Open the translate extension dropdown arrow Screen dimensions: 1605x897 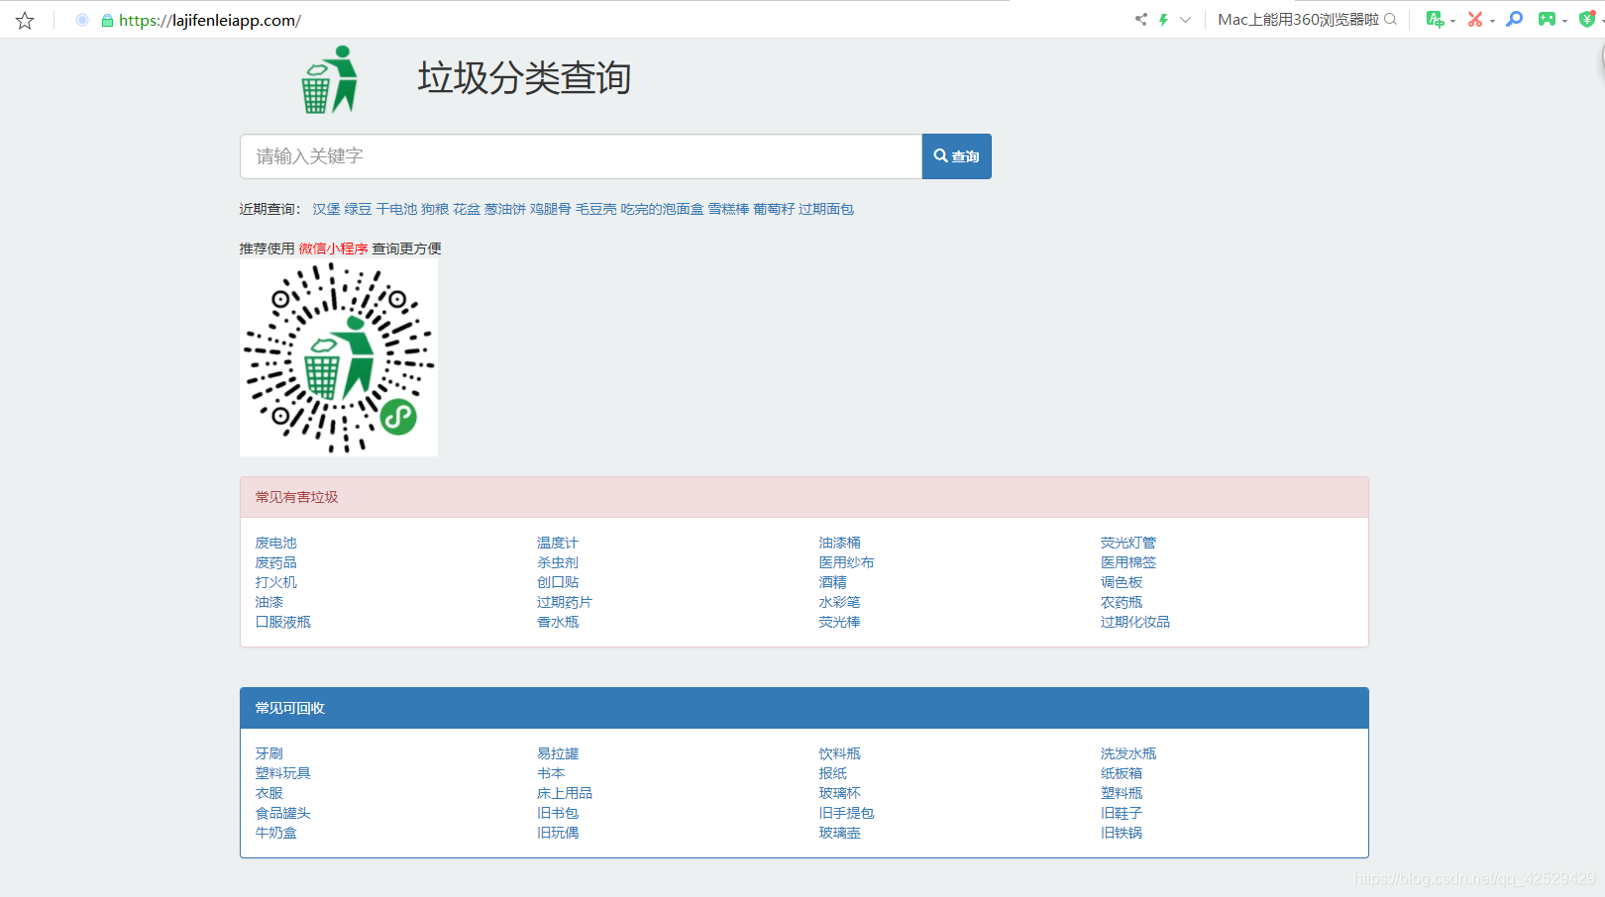1453,21
